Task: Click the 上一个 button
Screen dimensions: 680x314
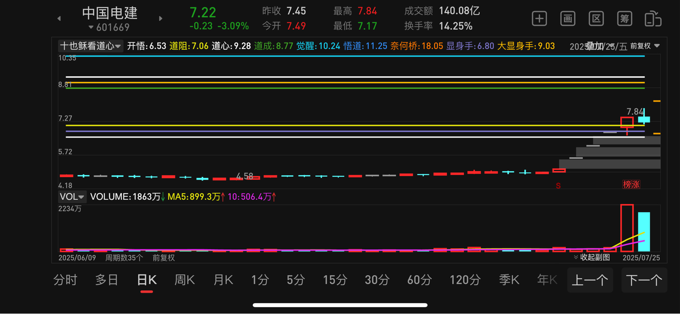Action: pos(590,280)
